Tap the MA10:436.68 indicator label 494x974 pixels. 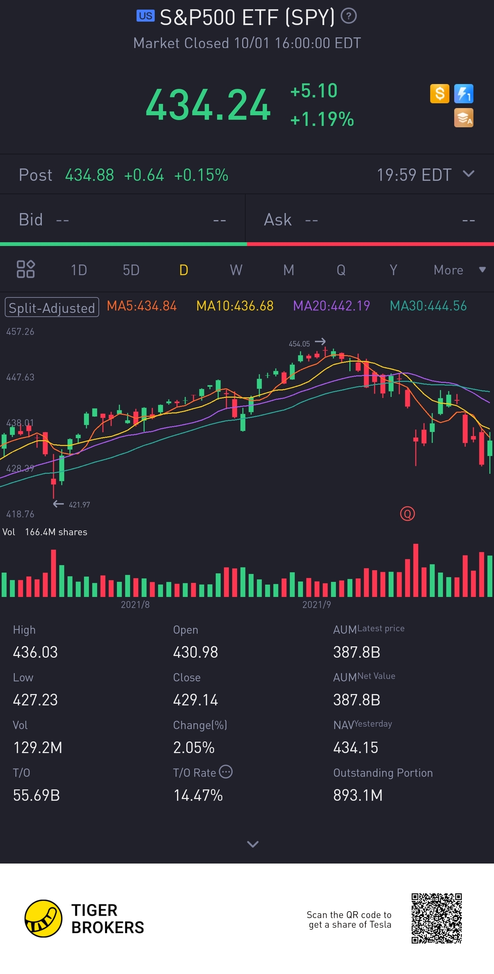(x=235, y=306)
